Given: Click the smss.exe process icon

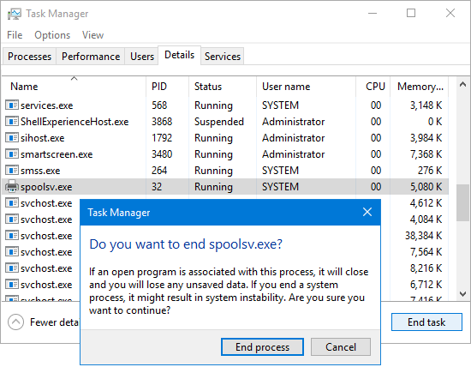Looking at the screenshot, I should tap(12, 170).
